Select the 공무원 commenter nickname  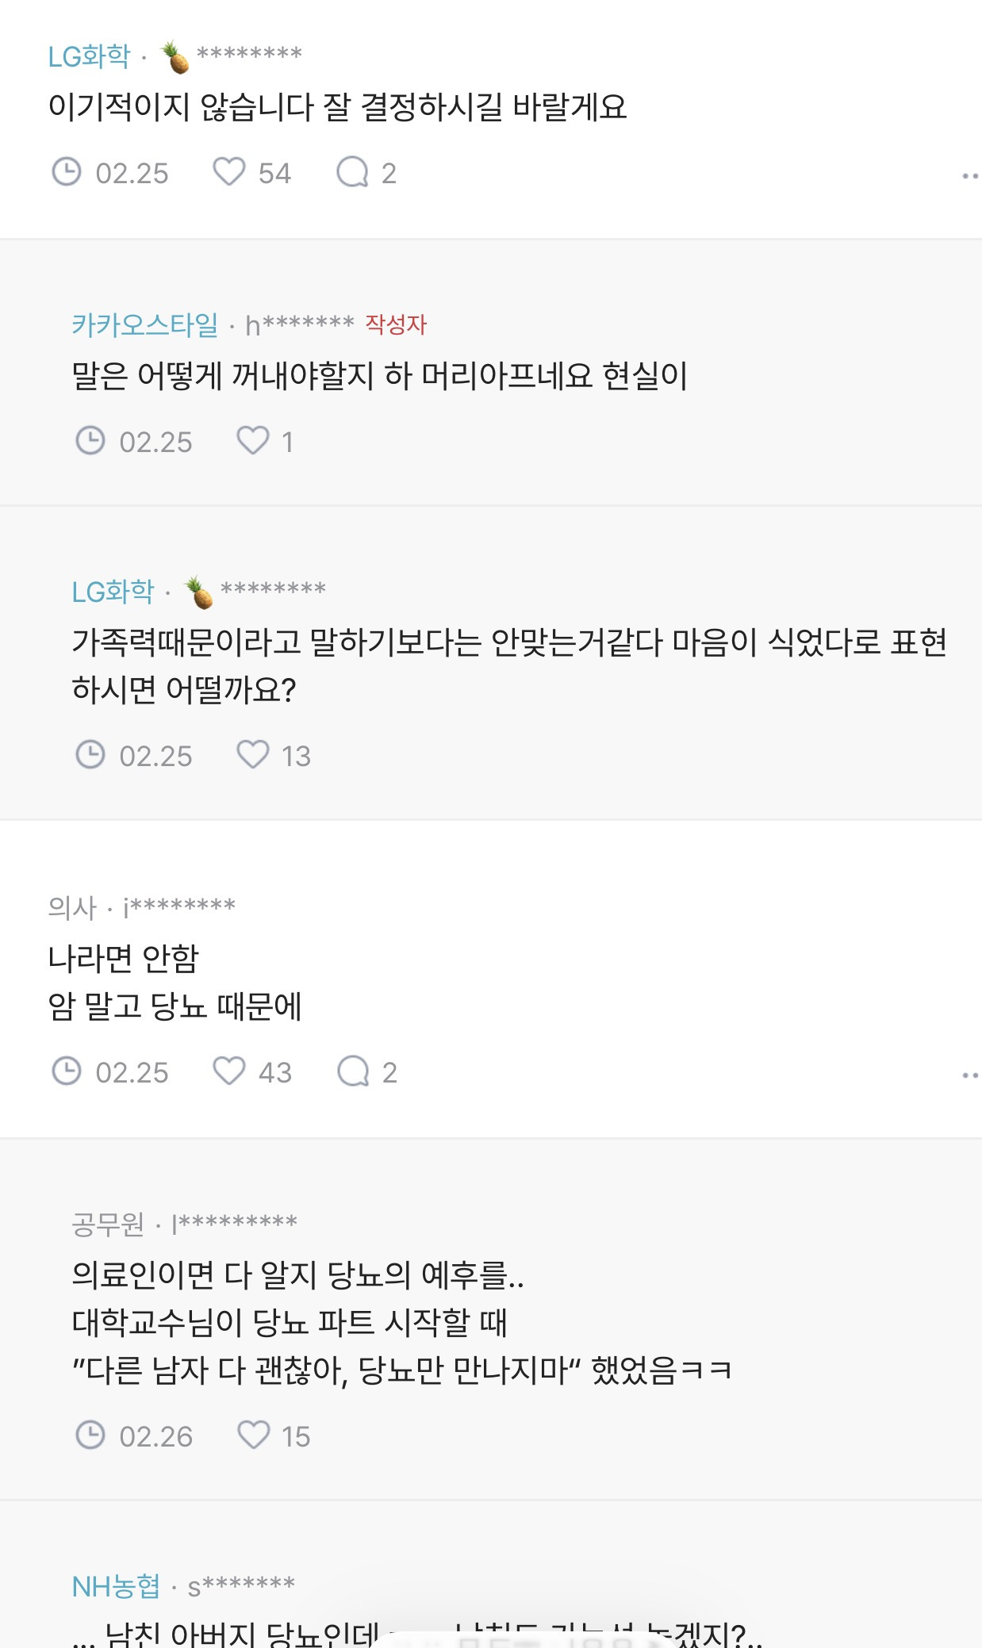click(x=235, y=1224)
